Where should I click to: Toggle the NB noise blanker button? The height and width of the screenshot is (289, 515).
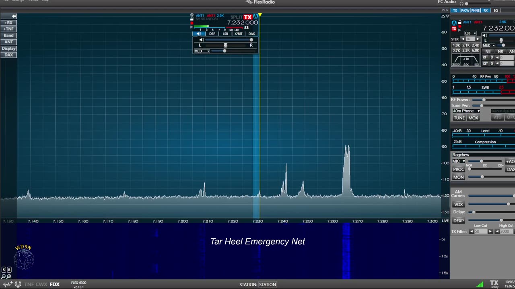coord(488,51)
